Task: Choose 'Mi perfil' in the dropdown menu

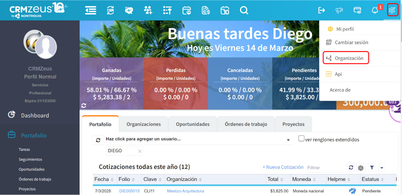Action: [345, 29]
